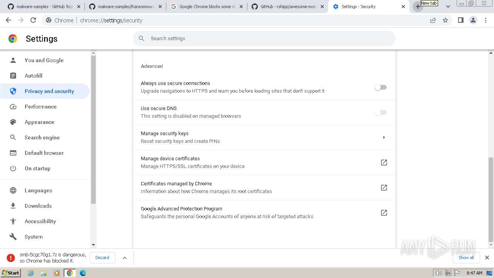Open Action Center flag icon in tray
Image resolution: width=494 pixels, height=278 pixels.
point(457,273)
